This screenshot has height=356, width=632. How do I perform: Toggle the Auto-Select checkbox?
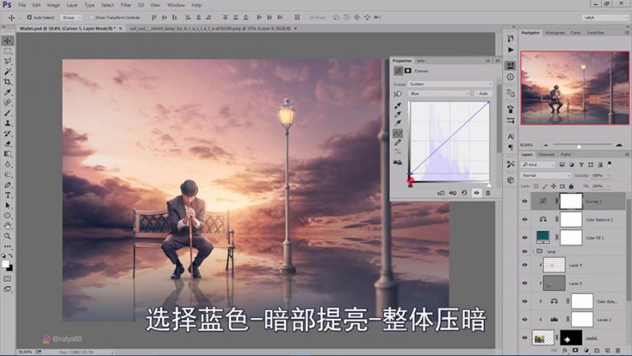[x=29, y=17]
